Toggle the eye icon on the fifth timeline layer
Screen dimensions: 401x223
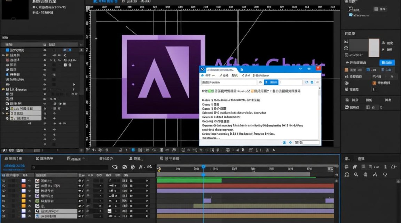coord(4,201)
